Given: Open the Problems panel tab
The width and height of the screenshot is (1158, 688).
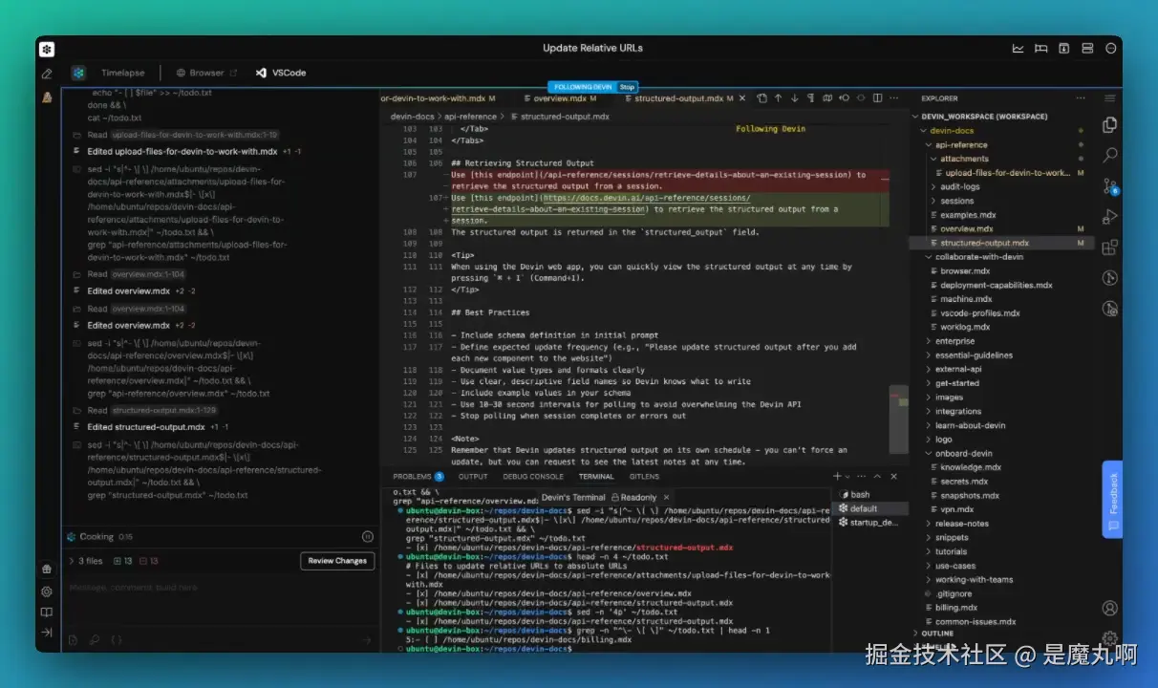Looking at the screenshot, I should [418, 476].
